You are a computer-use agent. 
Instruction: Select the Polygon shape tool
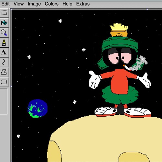pyautogui.click(x=4, y=72)
